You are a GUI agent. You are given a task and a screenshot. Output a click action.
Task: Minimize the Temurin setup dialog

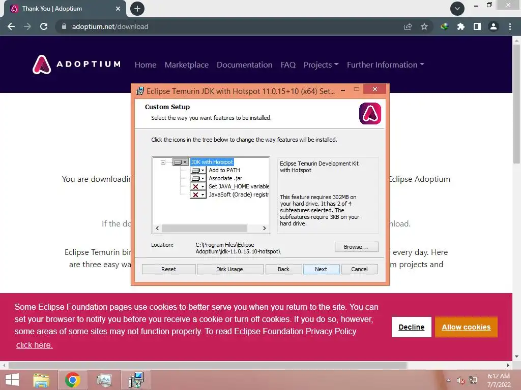(343, 89)
